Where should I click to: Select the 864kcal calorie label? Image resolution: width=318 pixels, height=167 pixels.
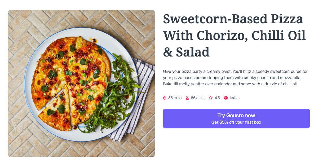pos(198,98)
